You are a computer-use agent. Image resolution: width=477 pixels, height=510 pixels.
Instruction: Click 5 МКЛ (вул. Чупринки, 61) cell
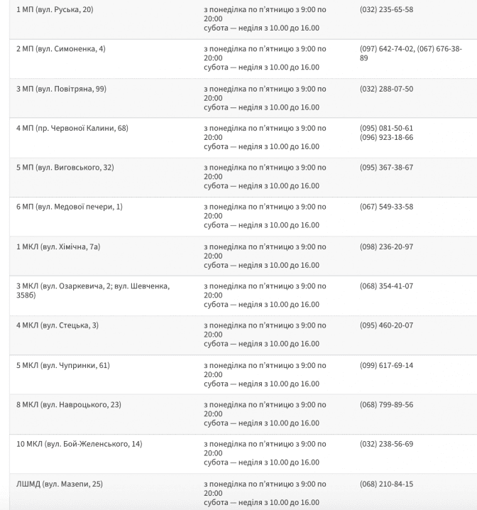click(x=62, y=365)
